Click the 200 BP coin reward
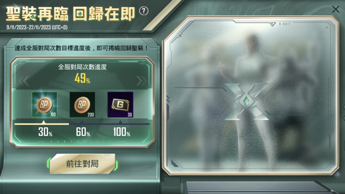The image size is (345, 194). click(82, 105)
